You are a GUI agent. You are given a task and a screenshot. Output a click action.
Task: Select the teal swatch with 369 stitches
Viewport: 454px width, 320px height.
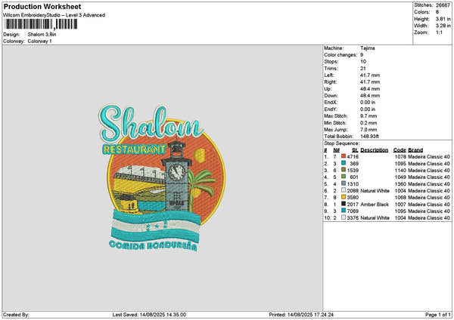pos(344,163)
